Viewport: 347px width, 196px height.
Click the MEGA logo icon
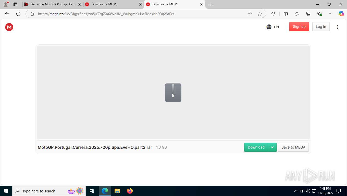pos(9,27)
